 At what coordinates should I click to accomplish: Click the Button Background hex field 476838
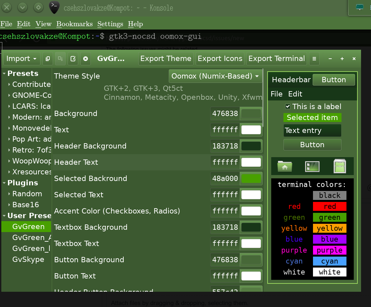(225, 260)
